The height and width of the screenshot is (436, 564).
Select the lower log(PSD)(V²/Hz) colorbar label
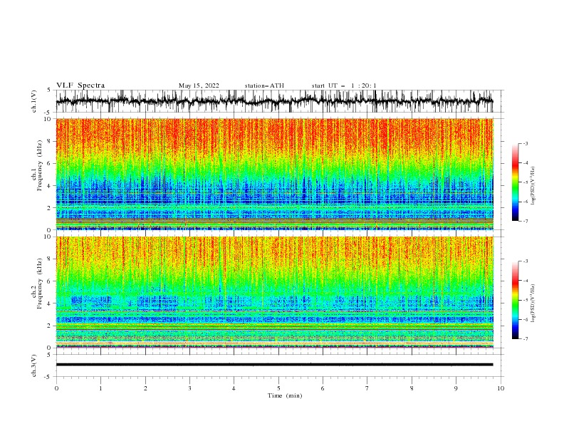tap(533, 303)
